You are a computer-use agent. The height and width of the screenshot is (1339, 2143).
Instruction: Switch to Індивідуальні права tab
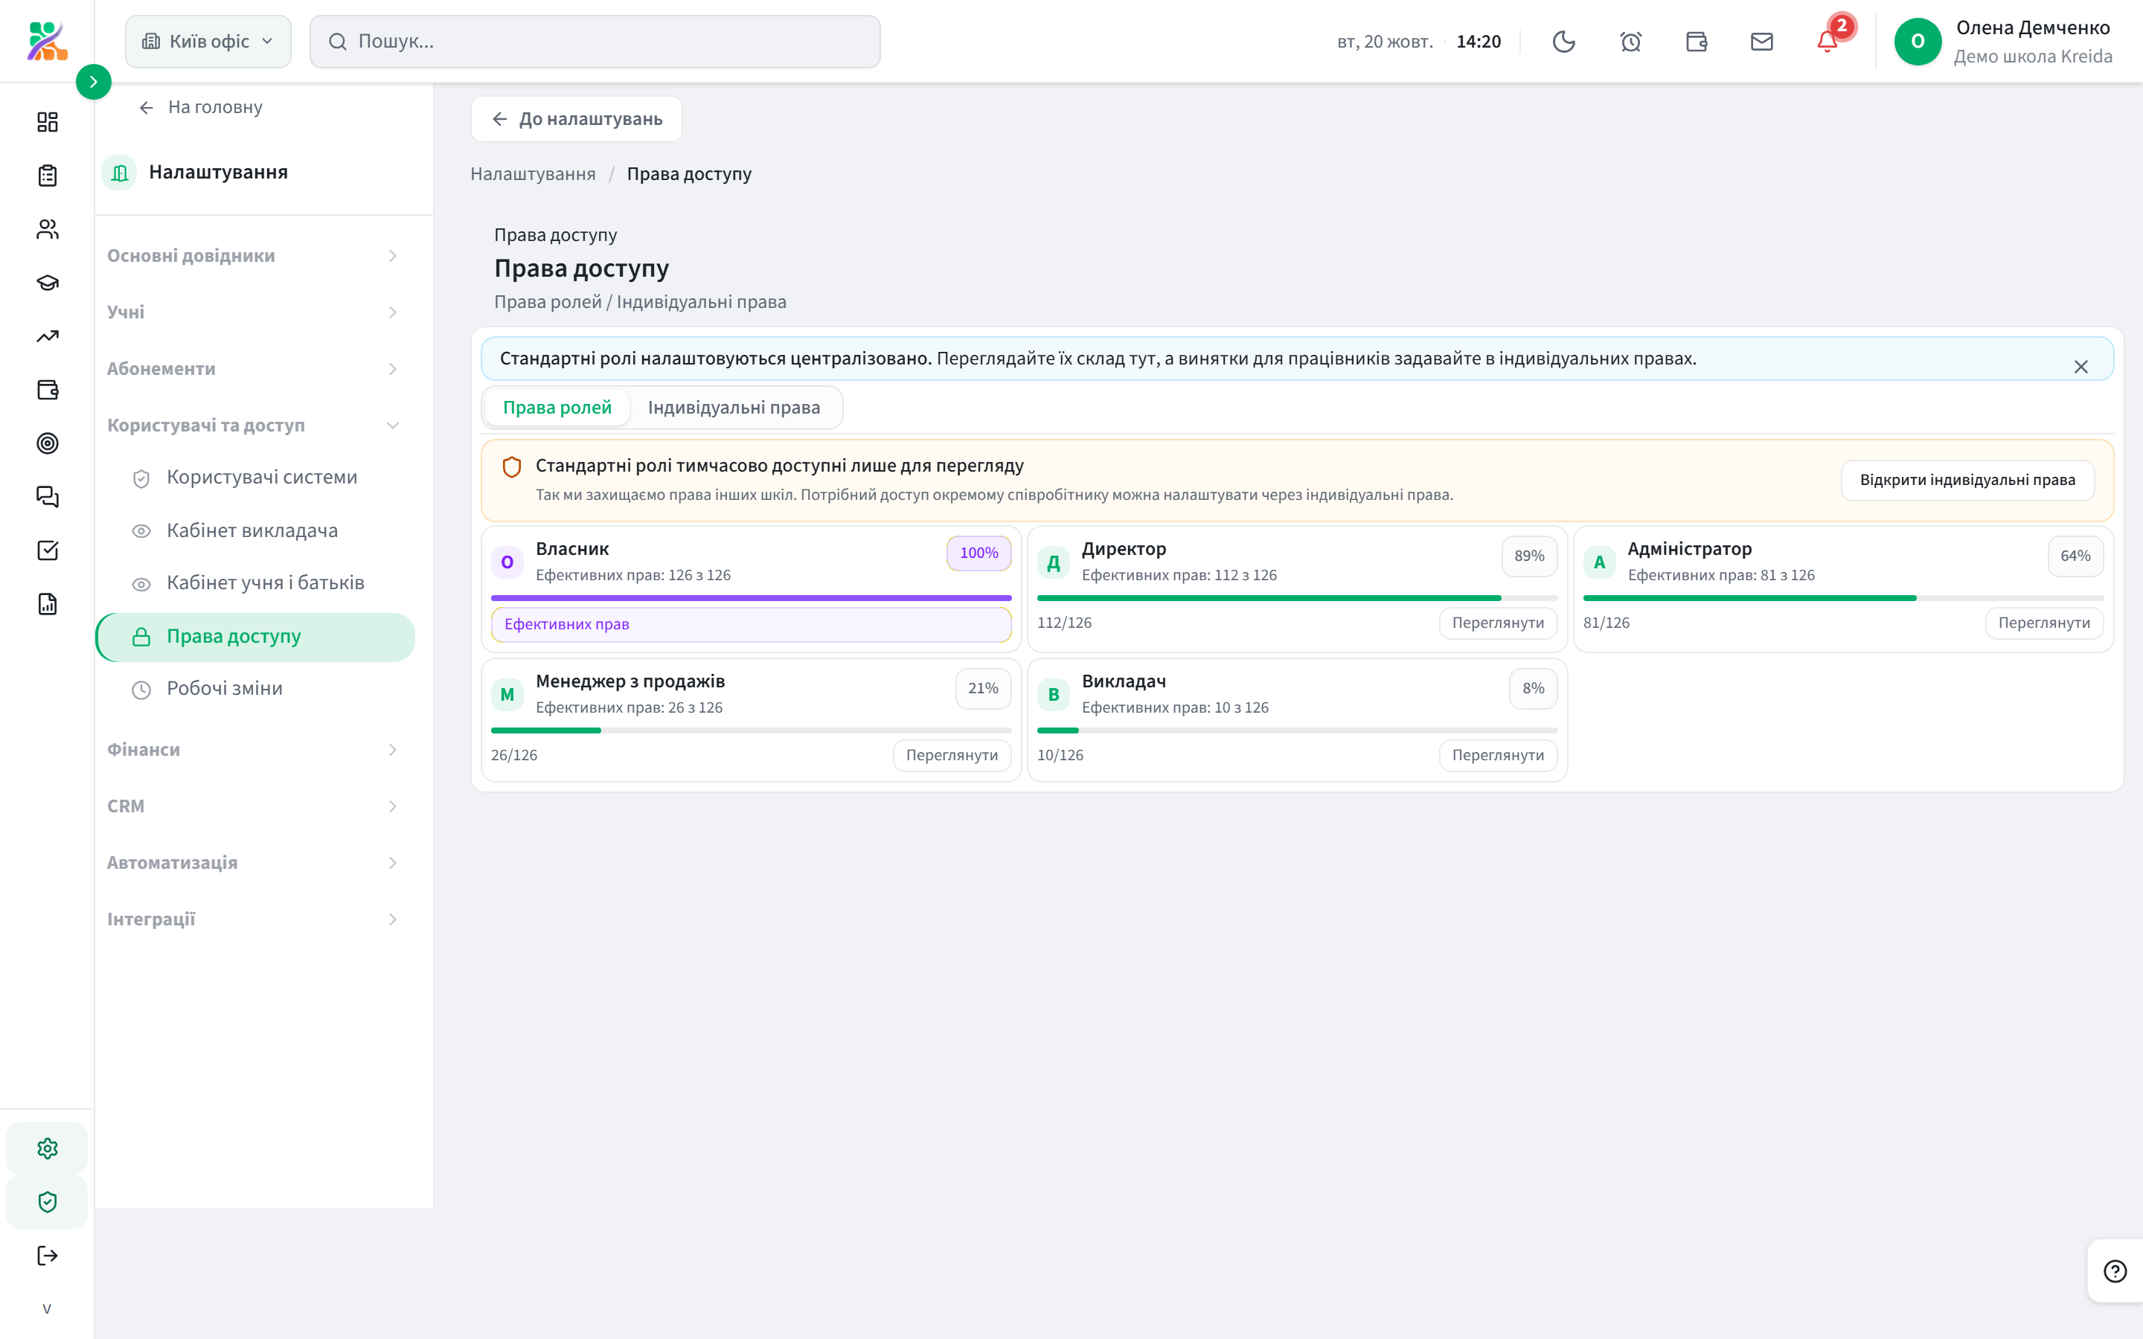pos(733,408)
